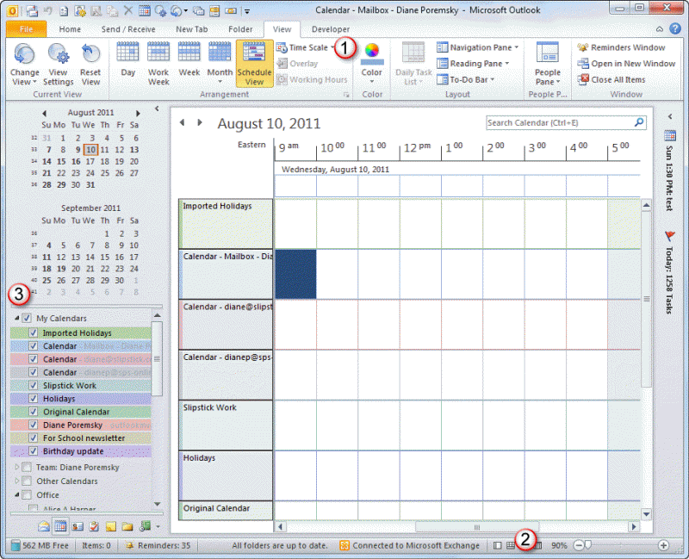The height and width of the screenshot is (559, 689).
Task: Open Folder List in navigation buttons
Action: pyautogui.click(x=127, y=526)
